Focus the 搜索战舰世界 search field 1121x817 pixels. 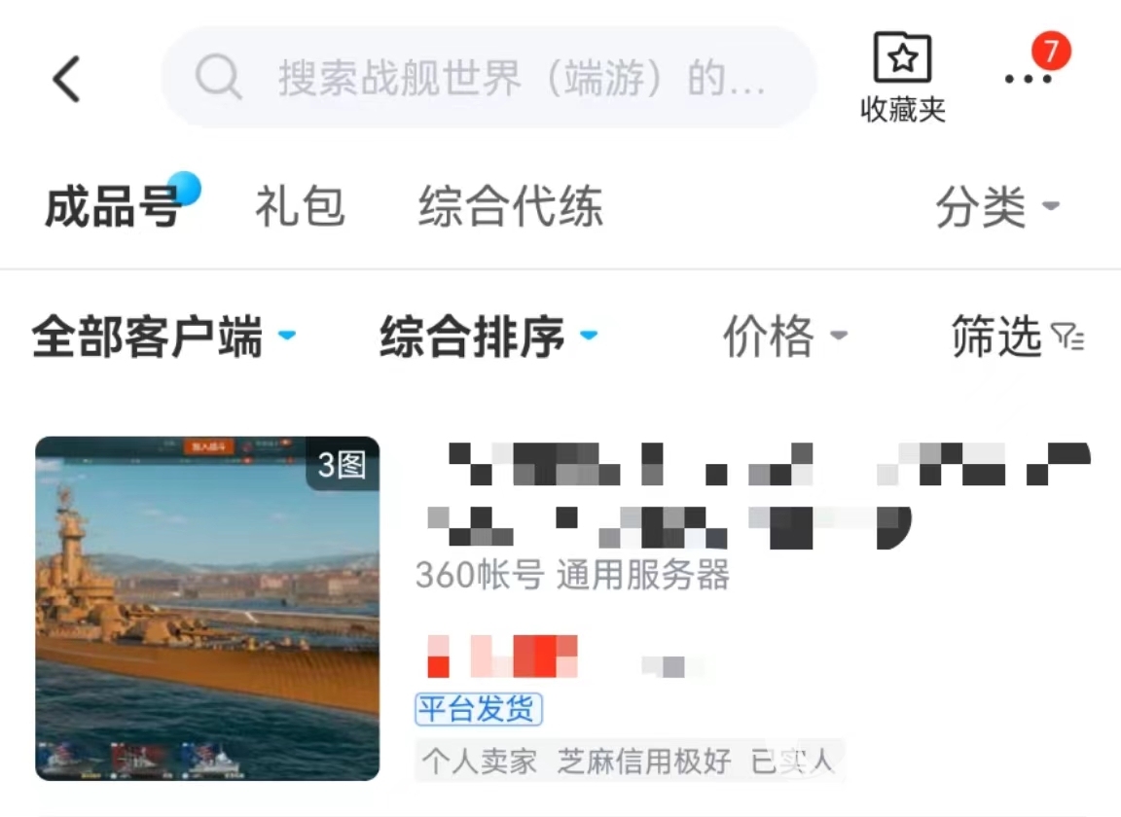click(x=489, y=77)
